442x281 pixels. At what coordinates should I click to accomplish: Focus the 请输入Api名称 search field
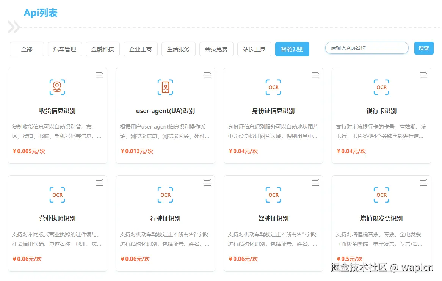pyautogui.click(x=367, y=48)
